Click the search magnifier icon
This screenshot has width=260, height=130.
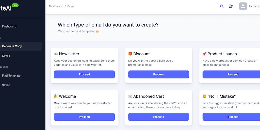[222, 6]
